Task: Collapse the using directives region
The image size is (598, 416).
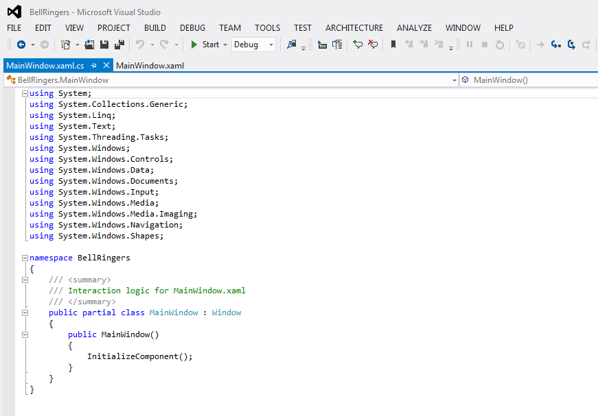Action: [x=25, y=93]
